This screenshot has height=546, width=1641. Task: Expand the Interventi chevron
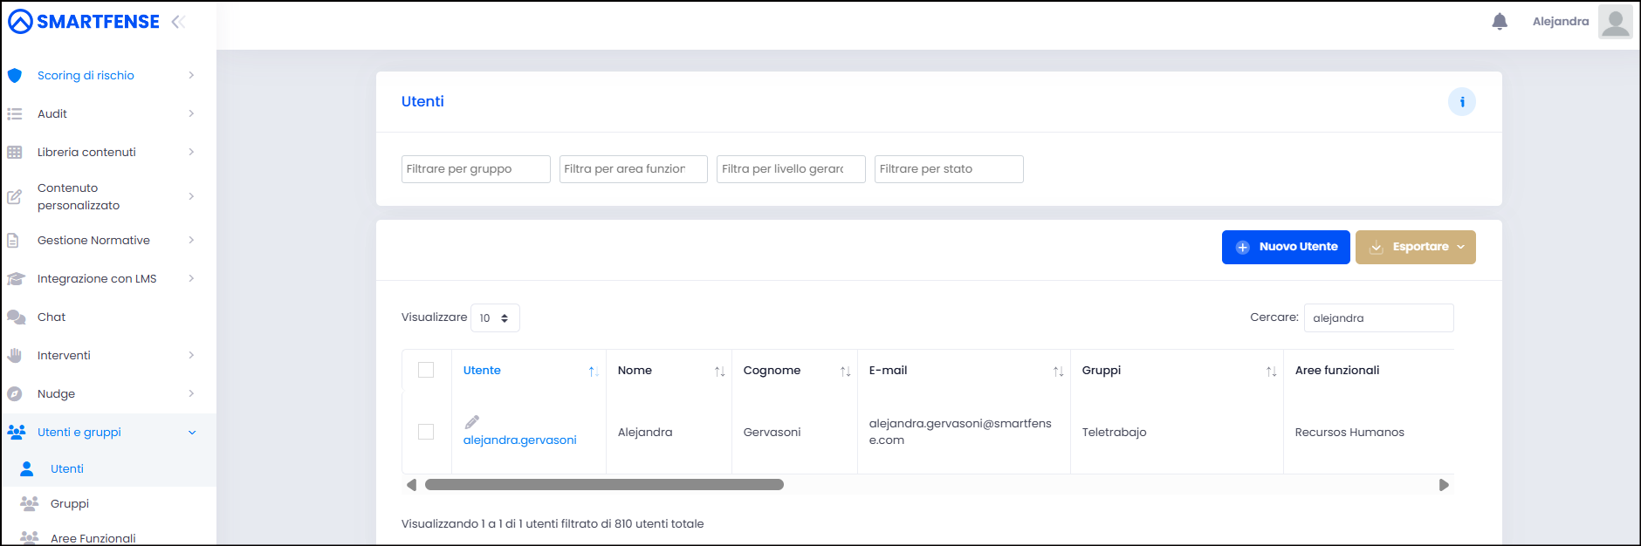tap(191, 356)
